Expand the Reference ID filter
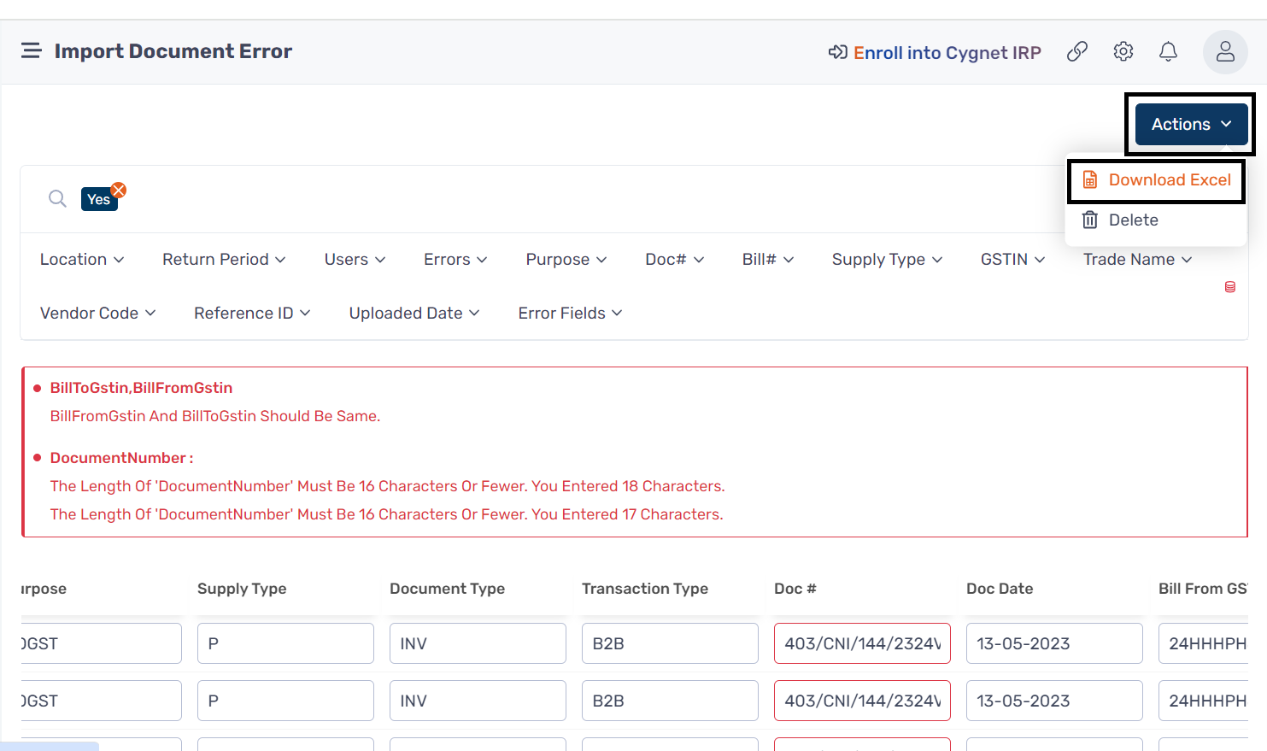 [252, 314]
